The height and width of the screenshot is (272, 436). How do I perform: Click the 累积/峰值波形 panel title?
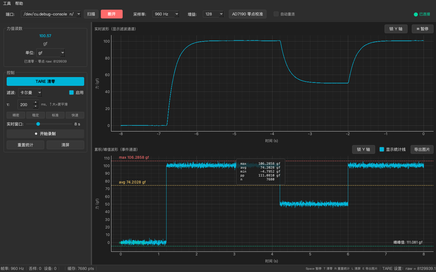pos(116,150)
